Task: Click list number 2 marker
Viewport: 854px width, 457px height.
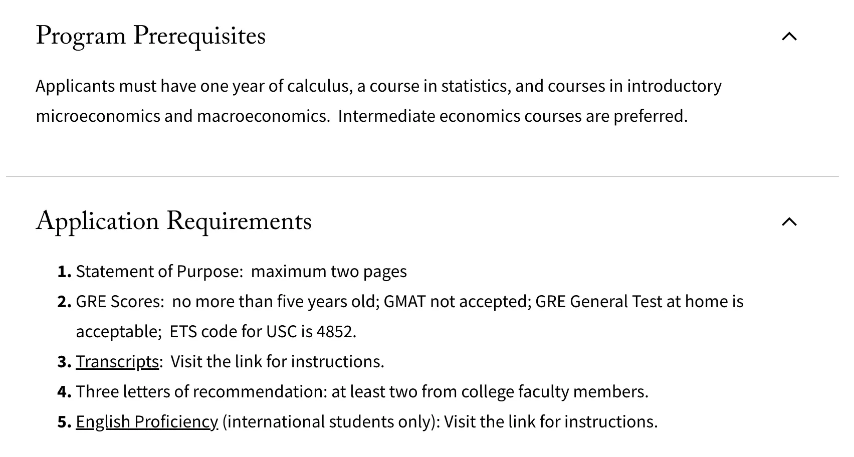Action: (x=64, y=302)
